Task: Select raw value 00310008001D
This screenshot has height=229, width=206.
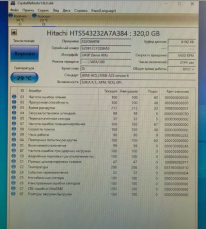Action: pos(176,167)
